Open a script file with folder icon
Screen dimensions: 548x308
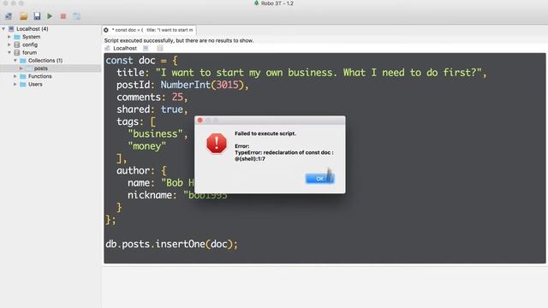(23, 16)
